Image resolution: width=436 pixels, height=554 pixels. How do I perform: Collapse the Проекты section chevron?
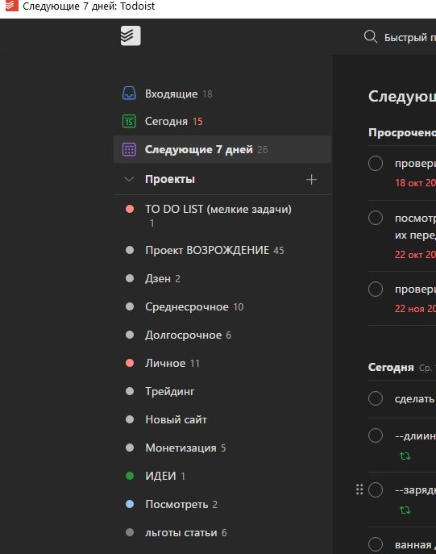click(x=129, y=179)
